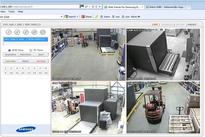Image resolution: width=205 pixels, height=137 pixels.
Task: Select channel 2 button
Action: 11,68
